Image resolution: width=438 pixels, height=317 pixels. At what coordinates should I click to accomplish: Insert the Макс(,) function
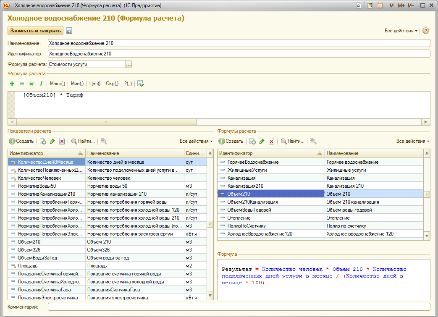pos(58,84)
